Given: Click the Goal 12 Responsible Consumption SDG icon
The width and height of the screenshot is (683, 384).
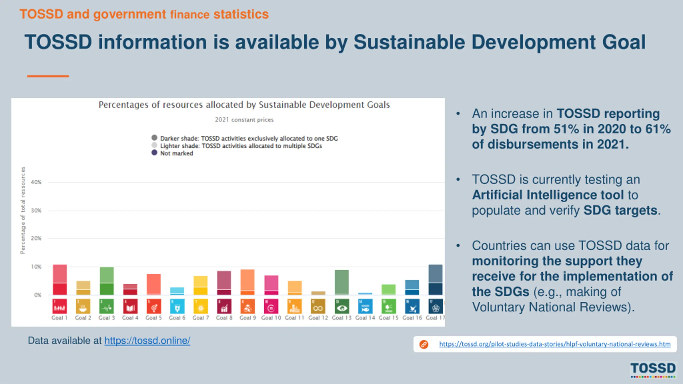Looking at the screenshot, I should [x=318, y=306].
